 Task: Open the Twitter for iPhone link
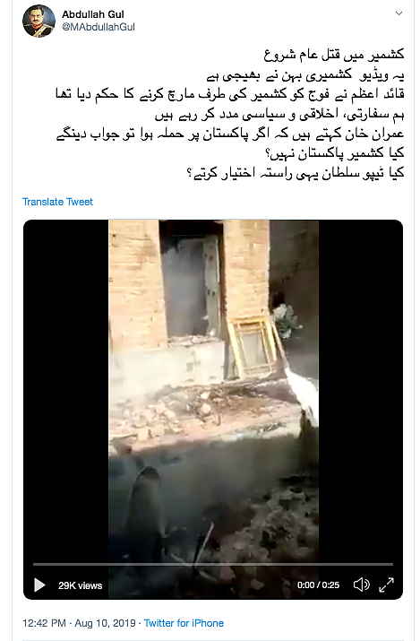[x=184, y=623]
